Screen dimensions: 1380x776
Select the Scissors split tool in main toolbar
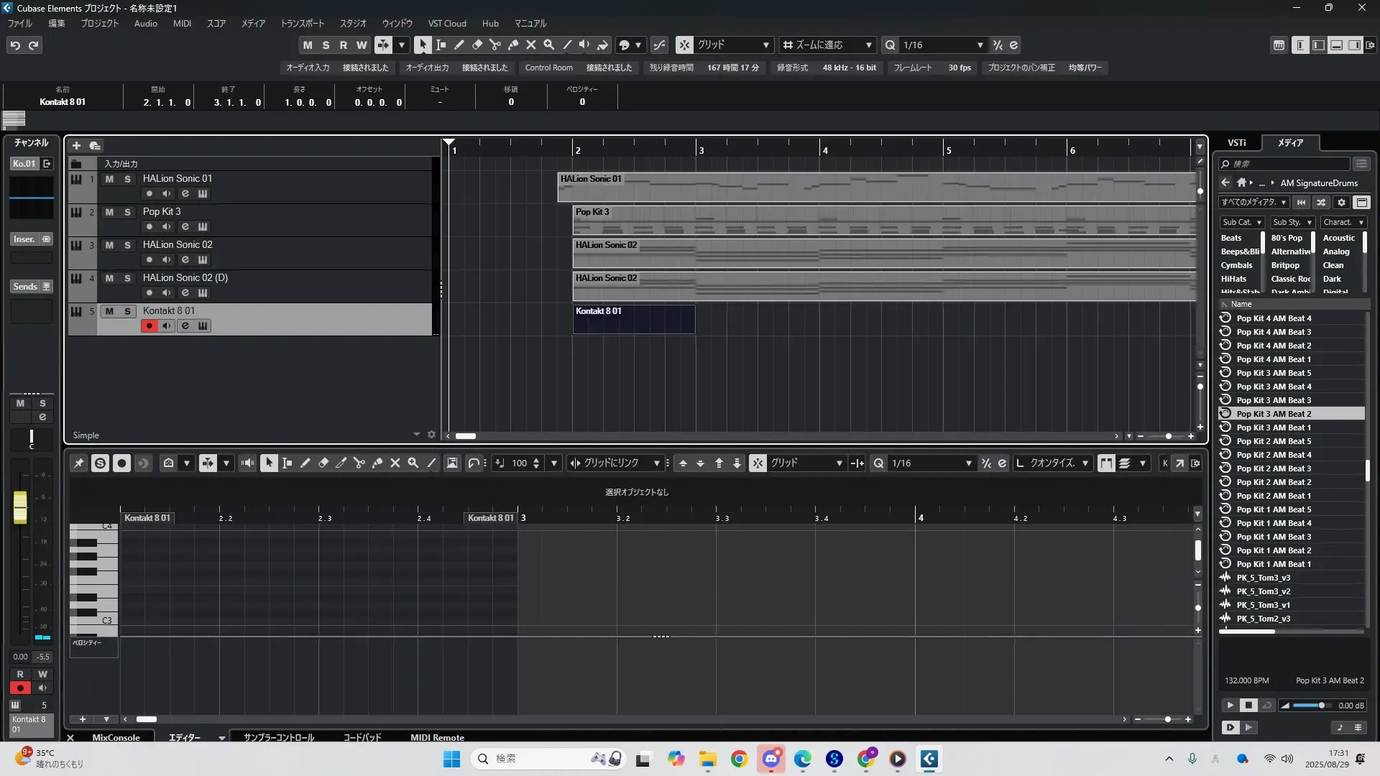coord(495,45)
